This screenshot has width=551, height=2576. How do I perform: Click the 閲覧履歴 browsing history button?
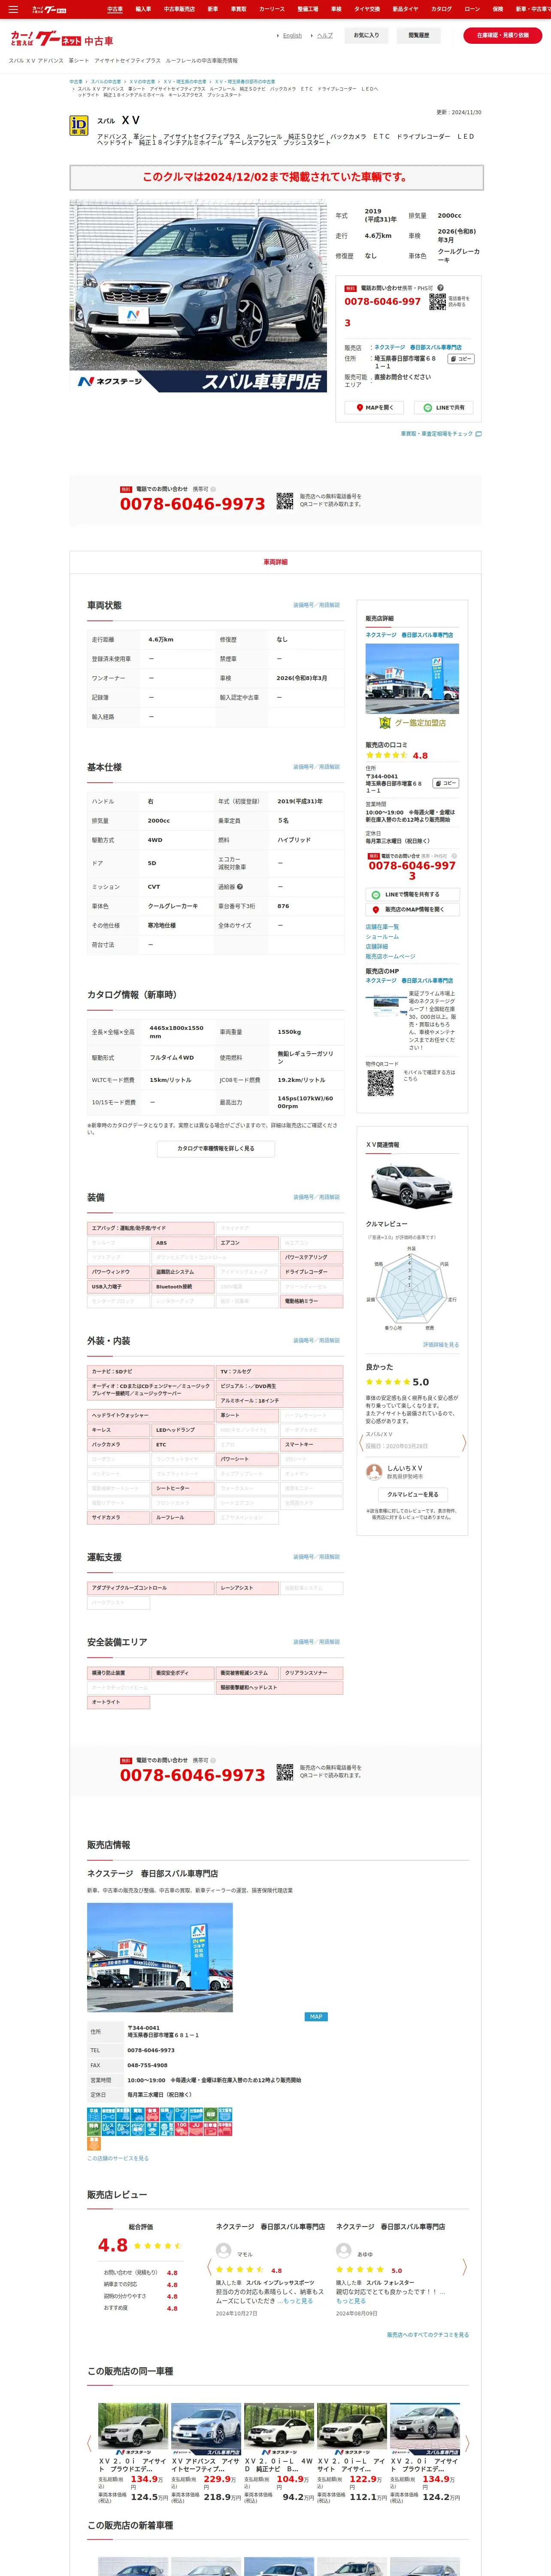tap(418, 36)
